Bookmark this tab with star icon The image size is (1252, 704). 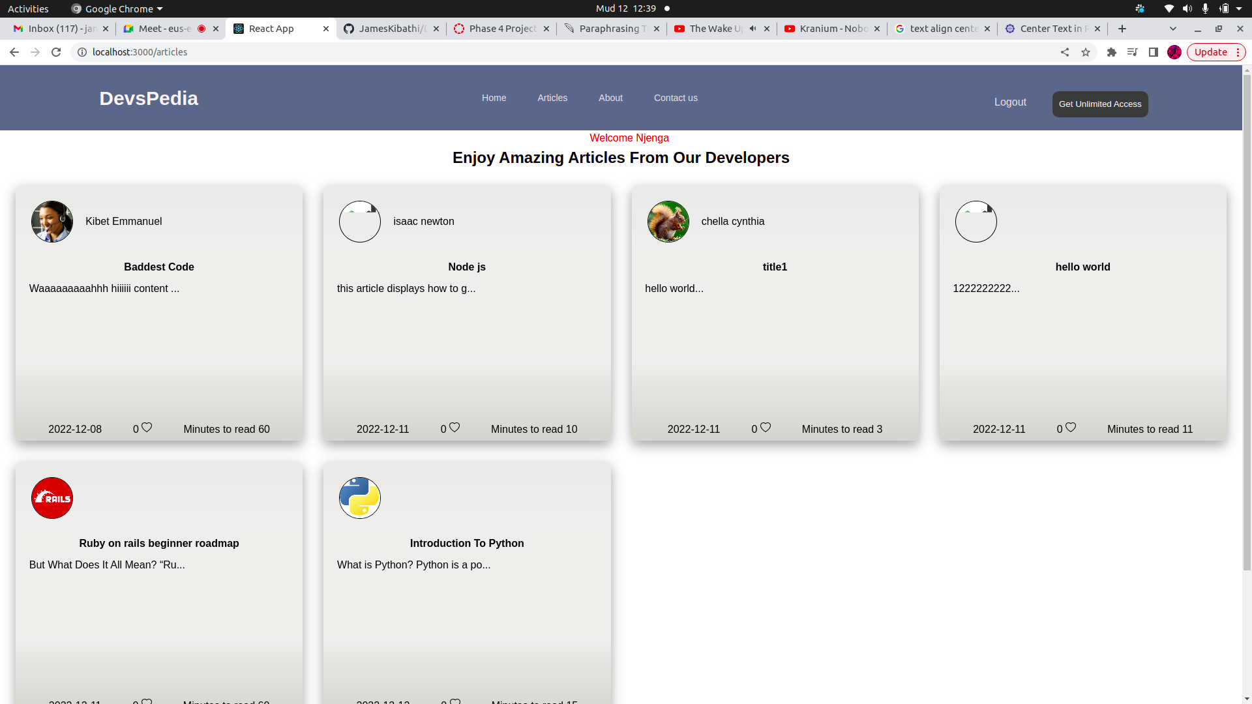(x=1086, y=52)
